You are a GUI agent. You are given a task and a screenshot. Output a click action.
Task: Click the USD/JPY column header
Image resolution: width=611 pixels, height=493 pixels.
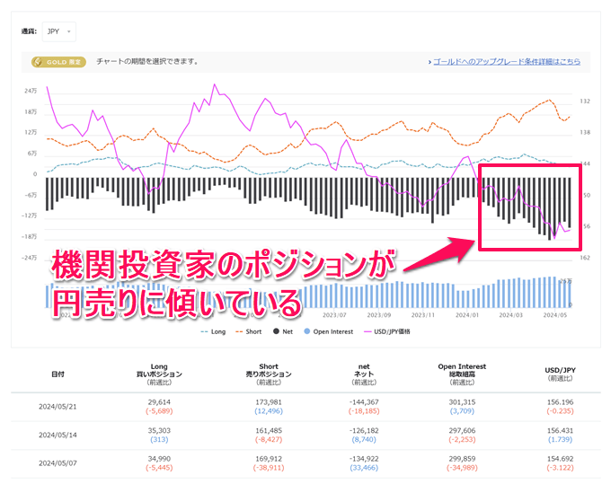pyautogui.click(x=560, y=374)
